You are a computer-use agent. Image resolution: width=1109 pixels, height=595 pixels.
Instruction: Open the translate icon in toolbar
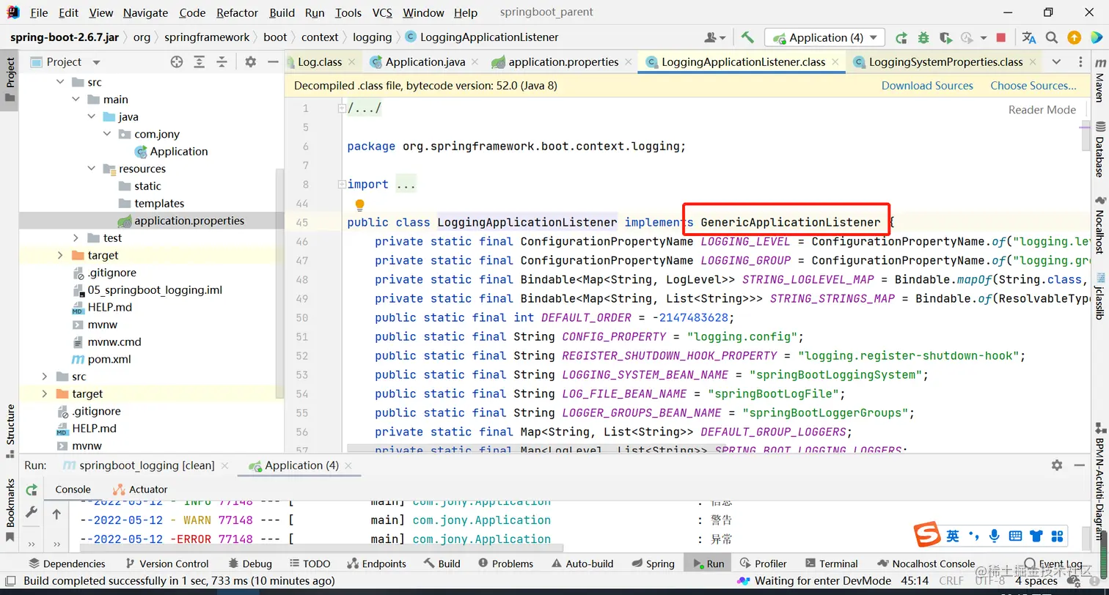(1029, 37)
